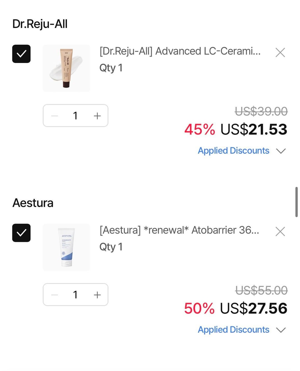Image resolution: width=300 pixels, height=371 pixels.
Task: Uncheck the Dr.Reju-All product checkbox
Action: pos(21,54)
